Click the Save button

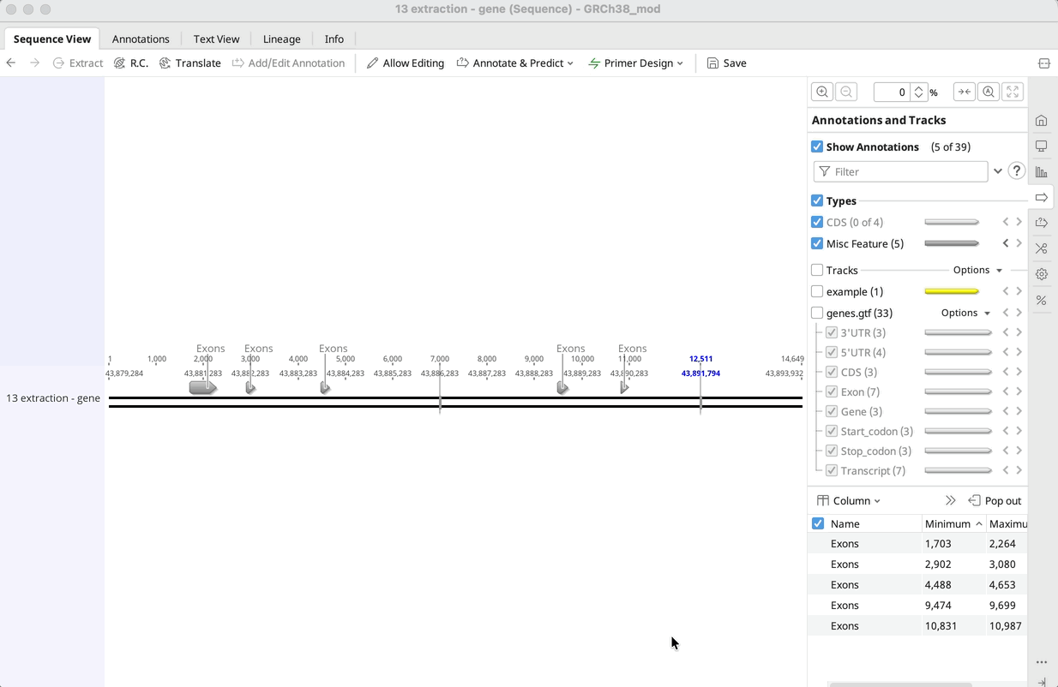coord(726,63)
